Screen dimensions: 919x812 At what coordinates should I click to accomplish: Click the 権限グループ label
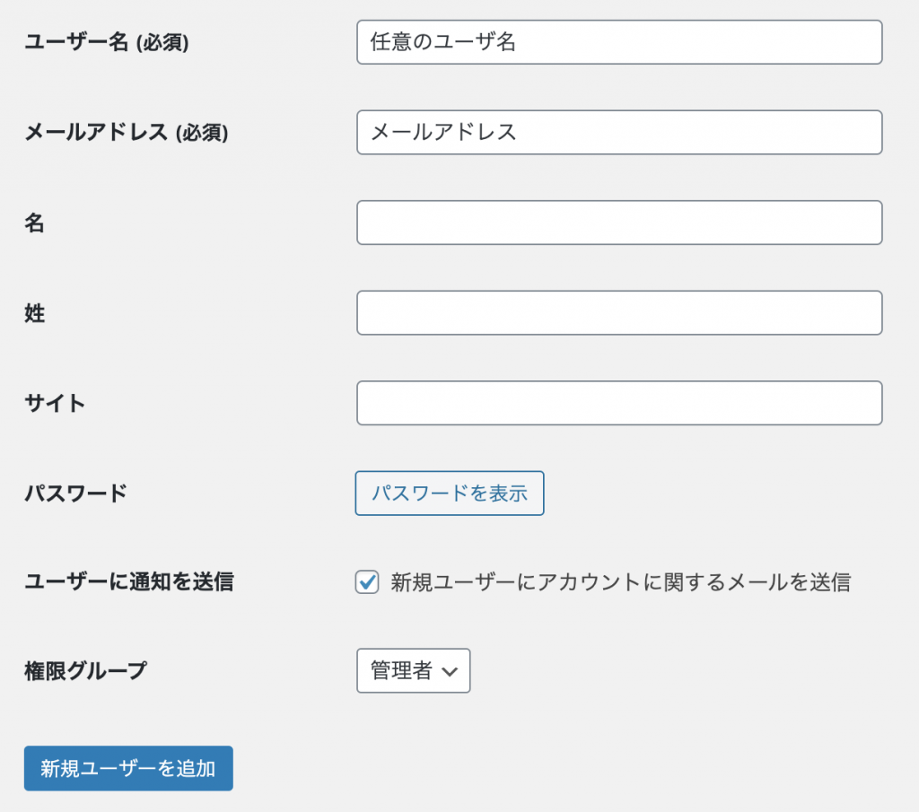coord(85,670)
